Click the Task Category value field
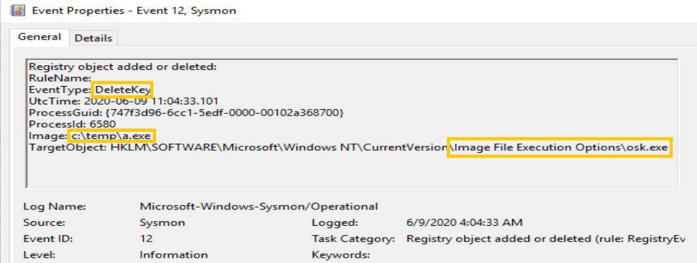The image size is (697, 263). (x=545, y=239)
